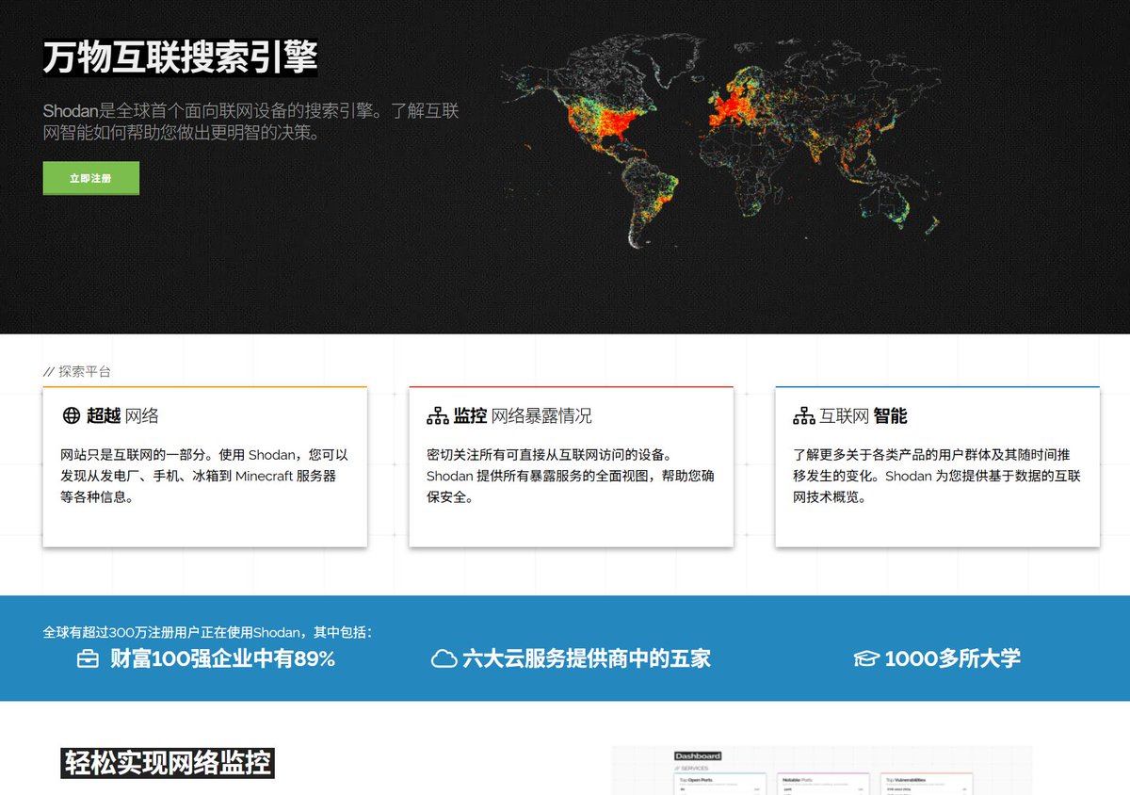Click the 万物互联搜索引擎 headline
Screen dimensions: 1130x795
point(180,57)
